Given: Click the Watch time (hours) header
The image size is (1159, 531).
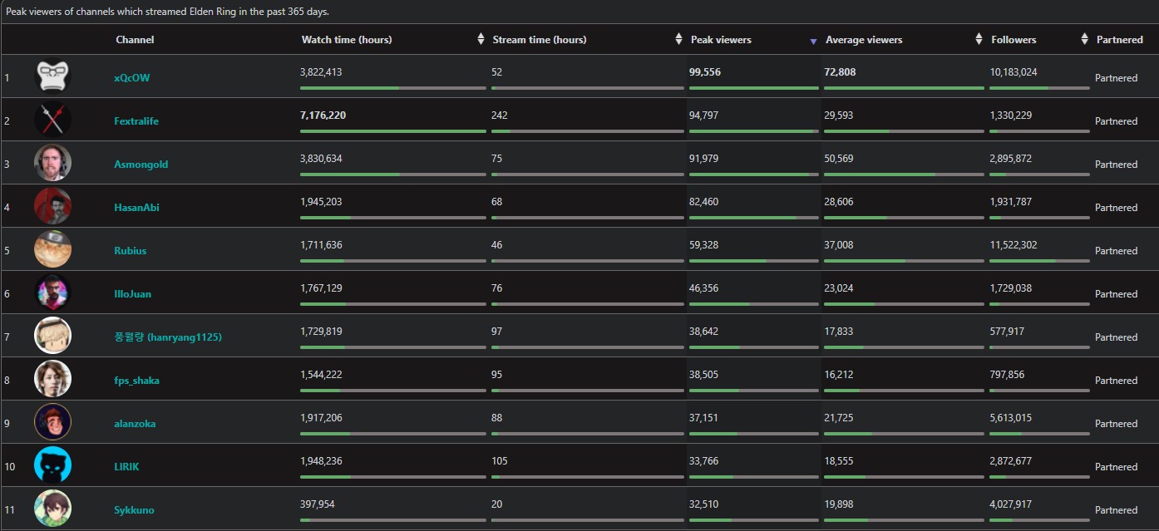Looking at the screenshot, I should pyautogui.click(x=347, y=40).
